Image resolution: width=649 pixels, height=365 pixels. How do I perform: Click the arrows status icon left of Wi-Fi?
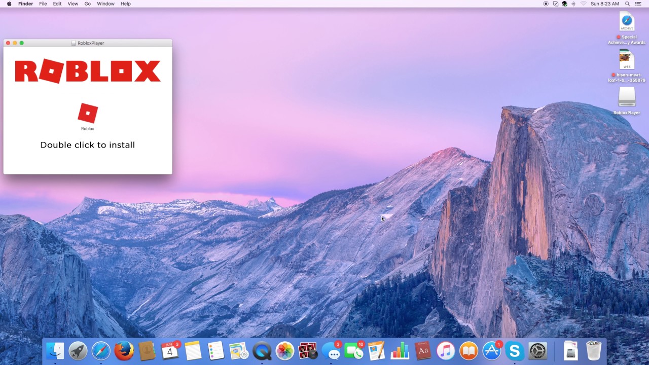tap(573, 4)
